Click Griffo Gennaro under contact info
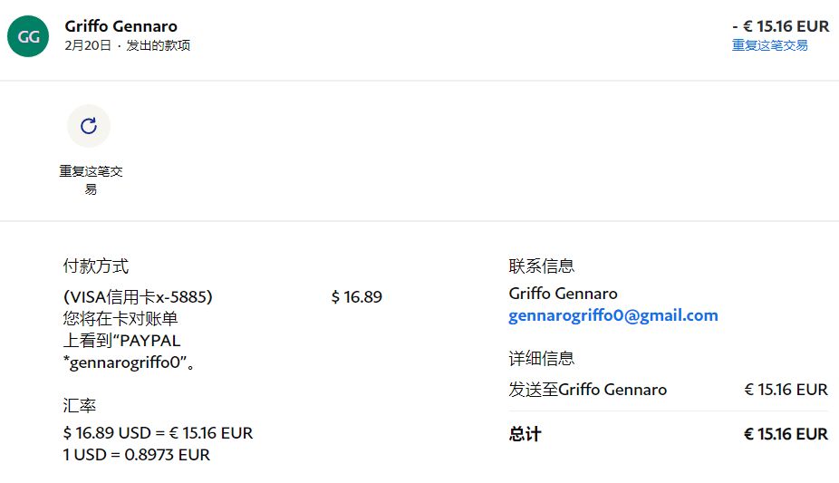 563,294
